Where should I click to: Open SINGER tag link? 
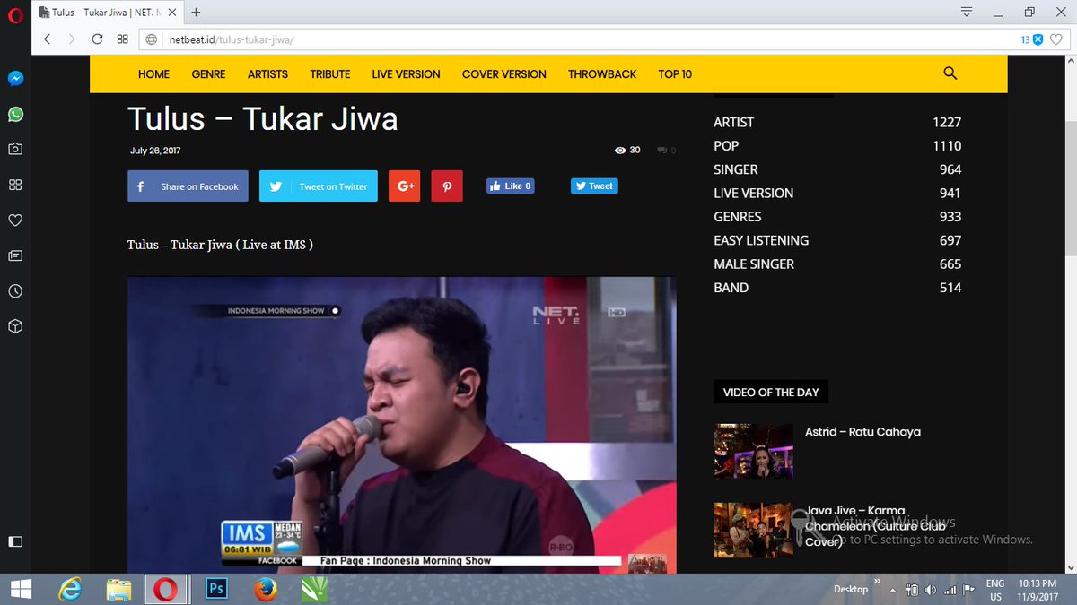click(x=736, y=169)
